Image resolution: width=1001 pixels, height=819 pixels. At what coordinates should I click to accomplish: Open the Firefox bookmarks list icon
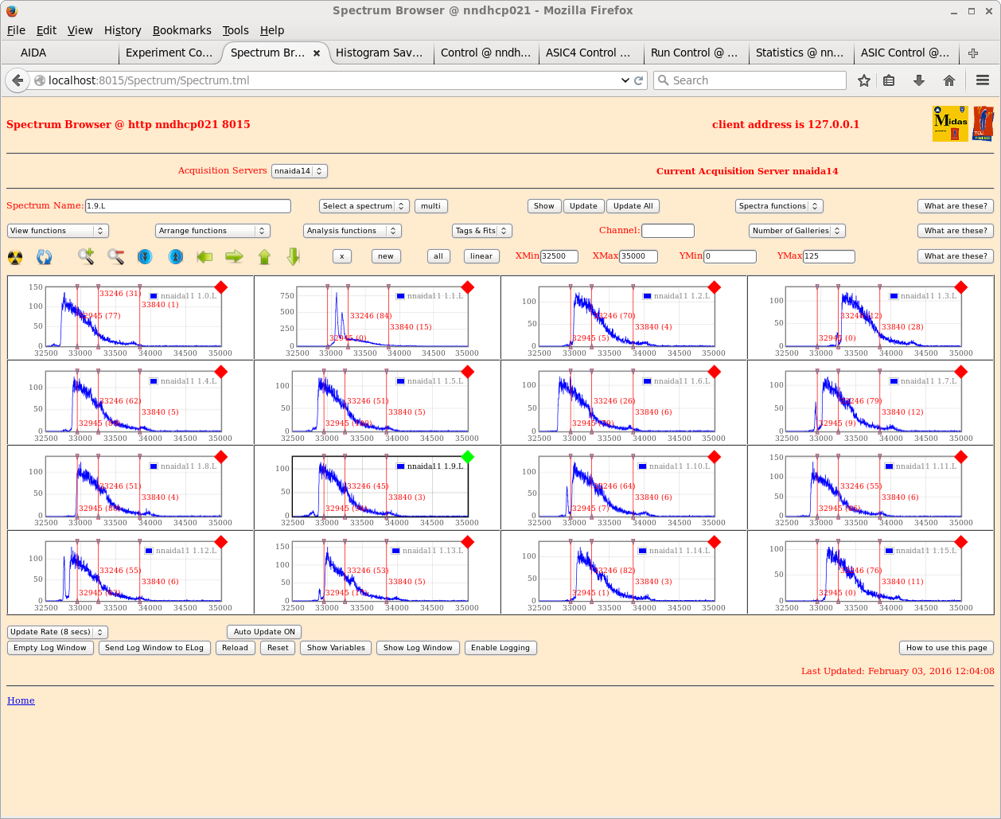click(x=890, y=80)
